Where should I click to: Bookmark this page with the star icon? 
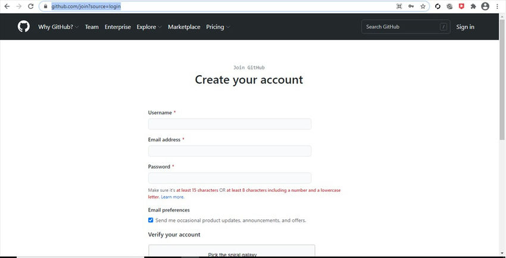point(423,6)
